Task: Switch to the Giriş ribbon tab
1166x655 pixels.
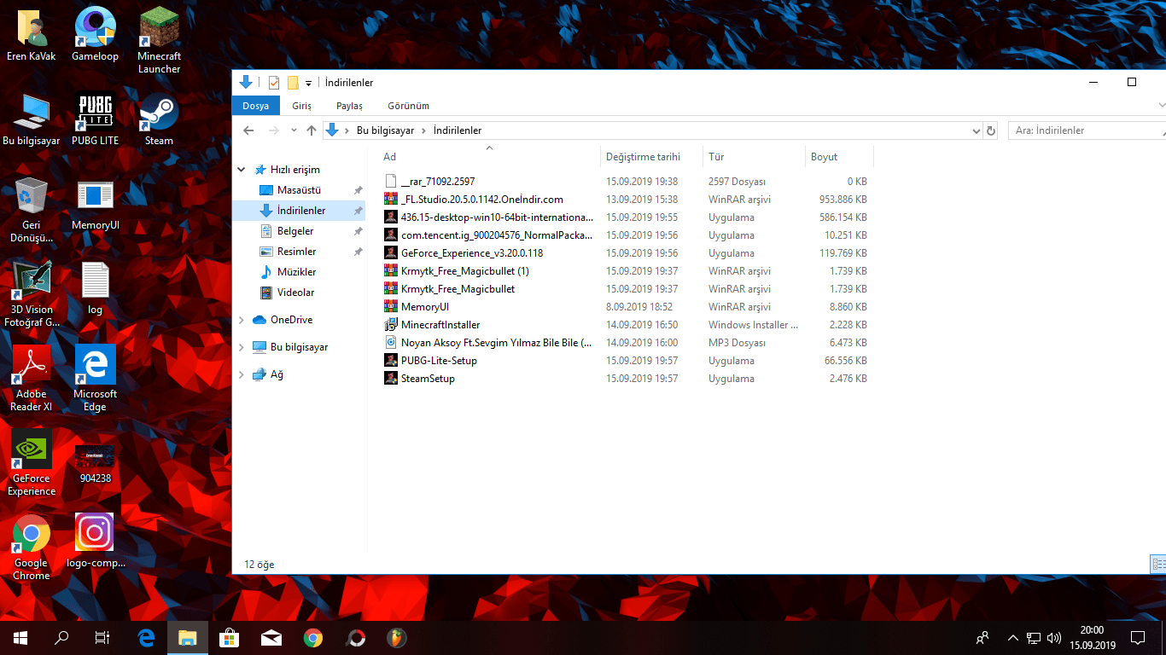Action: point(301,106)
